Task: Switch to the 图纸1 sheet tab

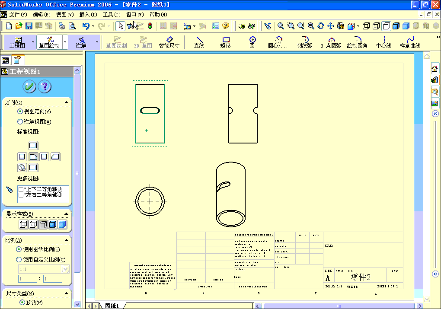Action: coord(112,306)
